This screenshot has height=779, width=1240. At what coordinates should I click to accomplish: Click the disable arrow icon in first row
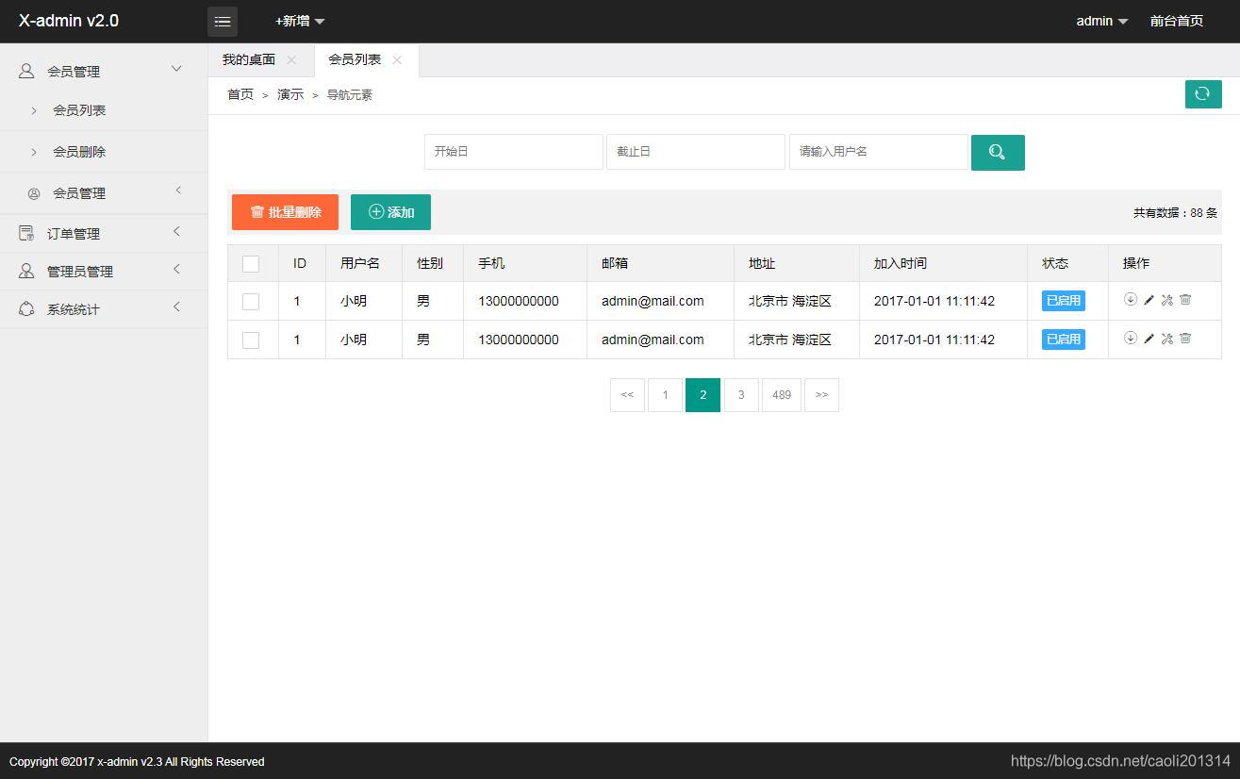point(1131,300)
